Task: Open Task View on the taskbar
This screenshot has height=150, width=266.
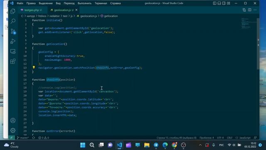Action: [x=101, y=145]
